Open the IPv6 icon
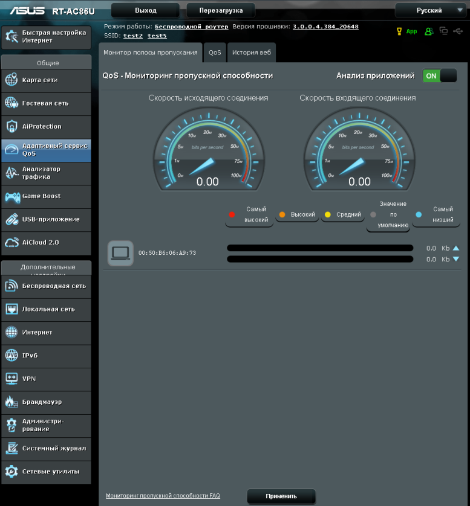This screenshot has width=470, height=506. point(11,355)
